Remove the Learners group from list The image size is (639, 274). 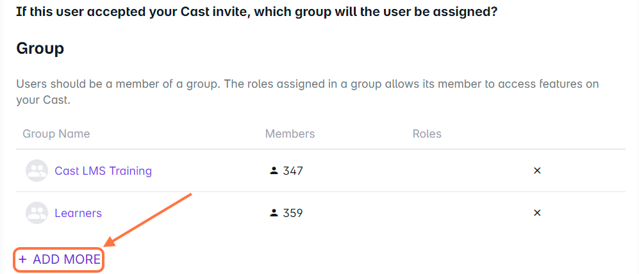(537, 213)
